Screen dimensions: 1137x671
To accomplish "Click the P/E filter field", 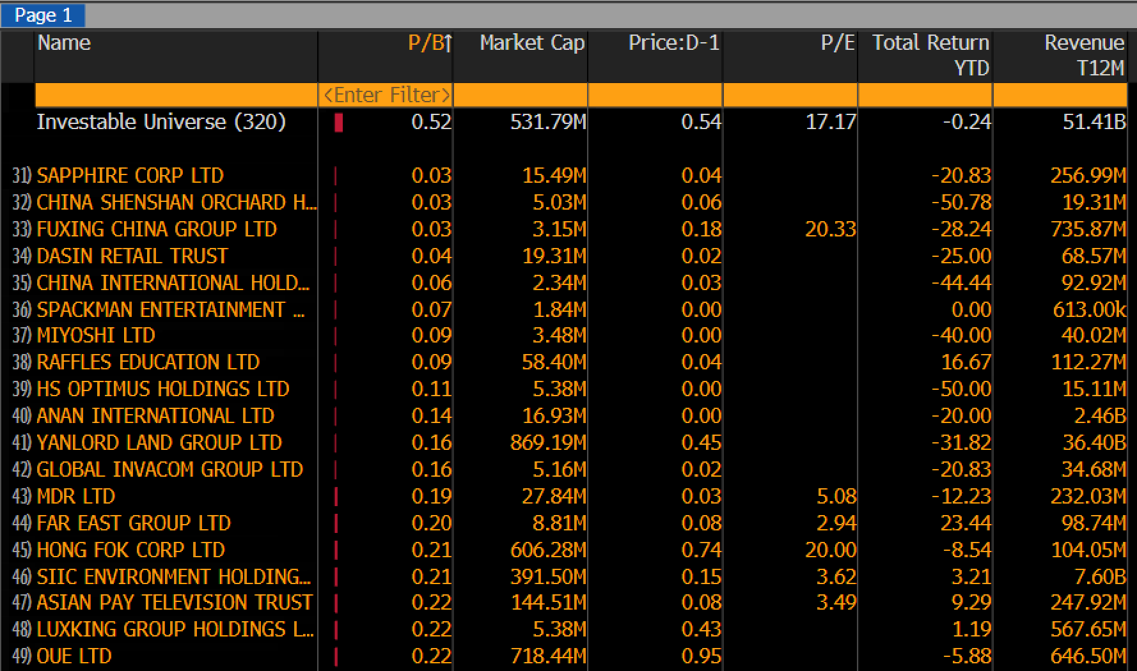I will (x=790, y=95).
